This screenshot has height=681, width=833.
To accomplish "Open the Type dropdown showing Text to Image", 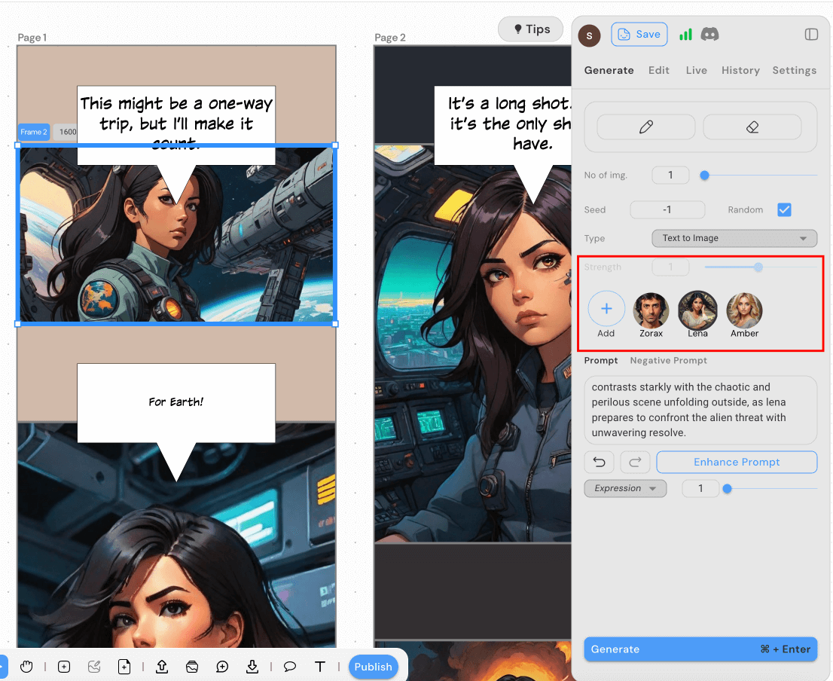I will (x=734, y=238).
